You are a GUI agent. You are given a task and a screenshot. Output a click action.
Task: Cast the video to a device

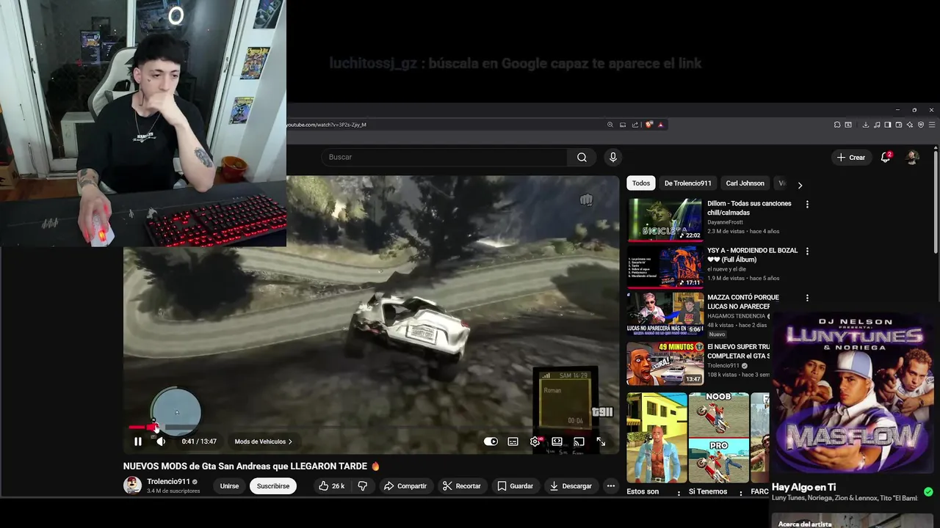(579, 441)
